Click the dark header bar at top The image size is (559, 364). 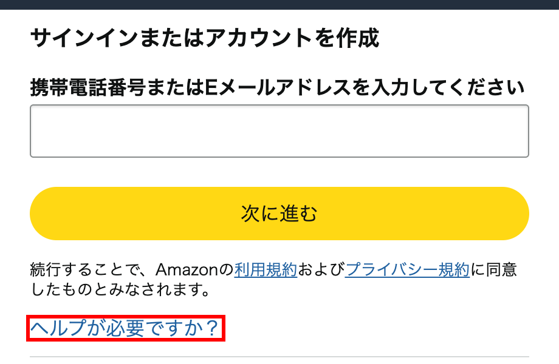[x=279, y=4]
